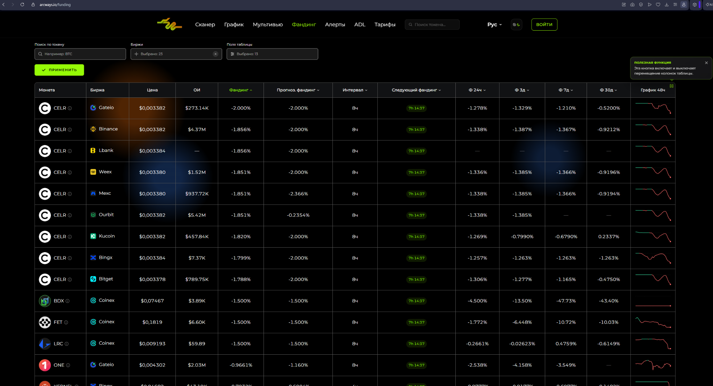This screenshot has width=713, height=386.
Task: Click the ВОЙТИ login button
Action: point(544,24)
